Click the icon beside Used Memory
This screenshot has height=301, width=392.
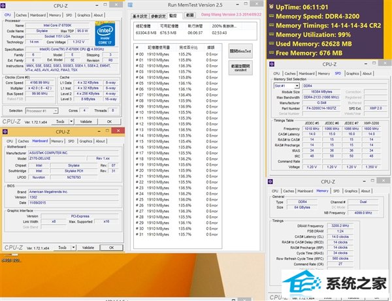(x=271, y=44)
